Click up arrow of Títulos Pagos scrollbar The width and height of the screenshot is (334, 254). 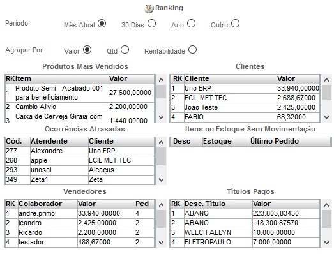point(326,205)
